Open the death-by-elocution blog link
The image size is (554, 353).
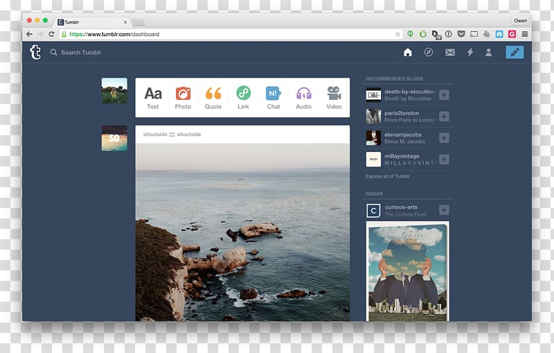pos(409,92)
